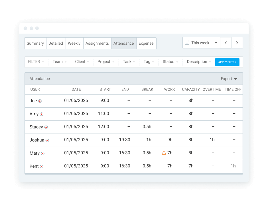The image size is (268, 205).
Task: Go to previous week with left arrow
Action: pos(226,43)
